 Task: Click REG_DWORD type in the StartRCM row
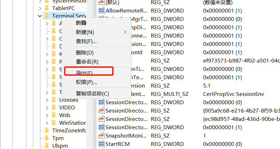point(167,144)
